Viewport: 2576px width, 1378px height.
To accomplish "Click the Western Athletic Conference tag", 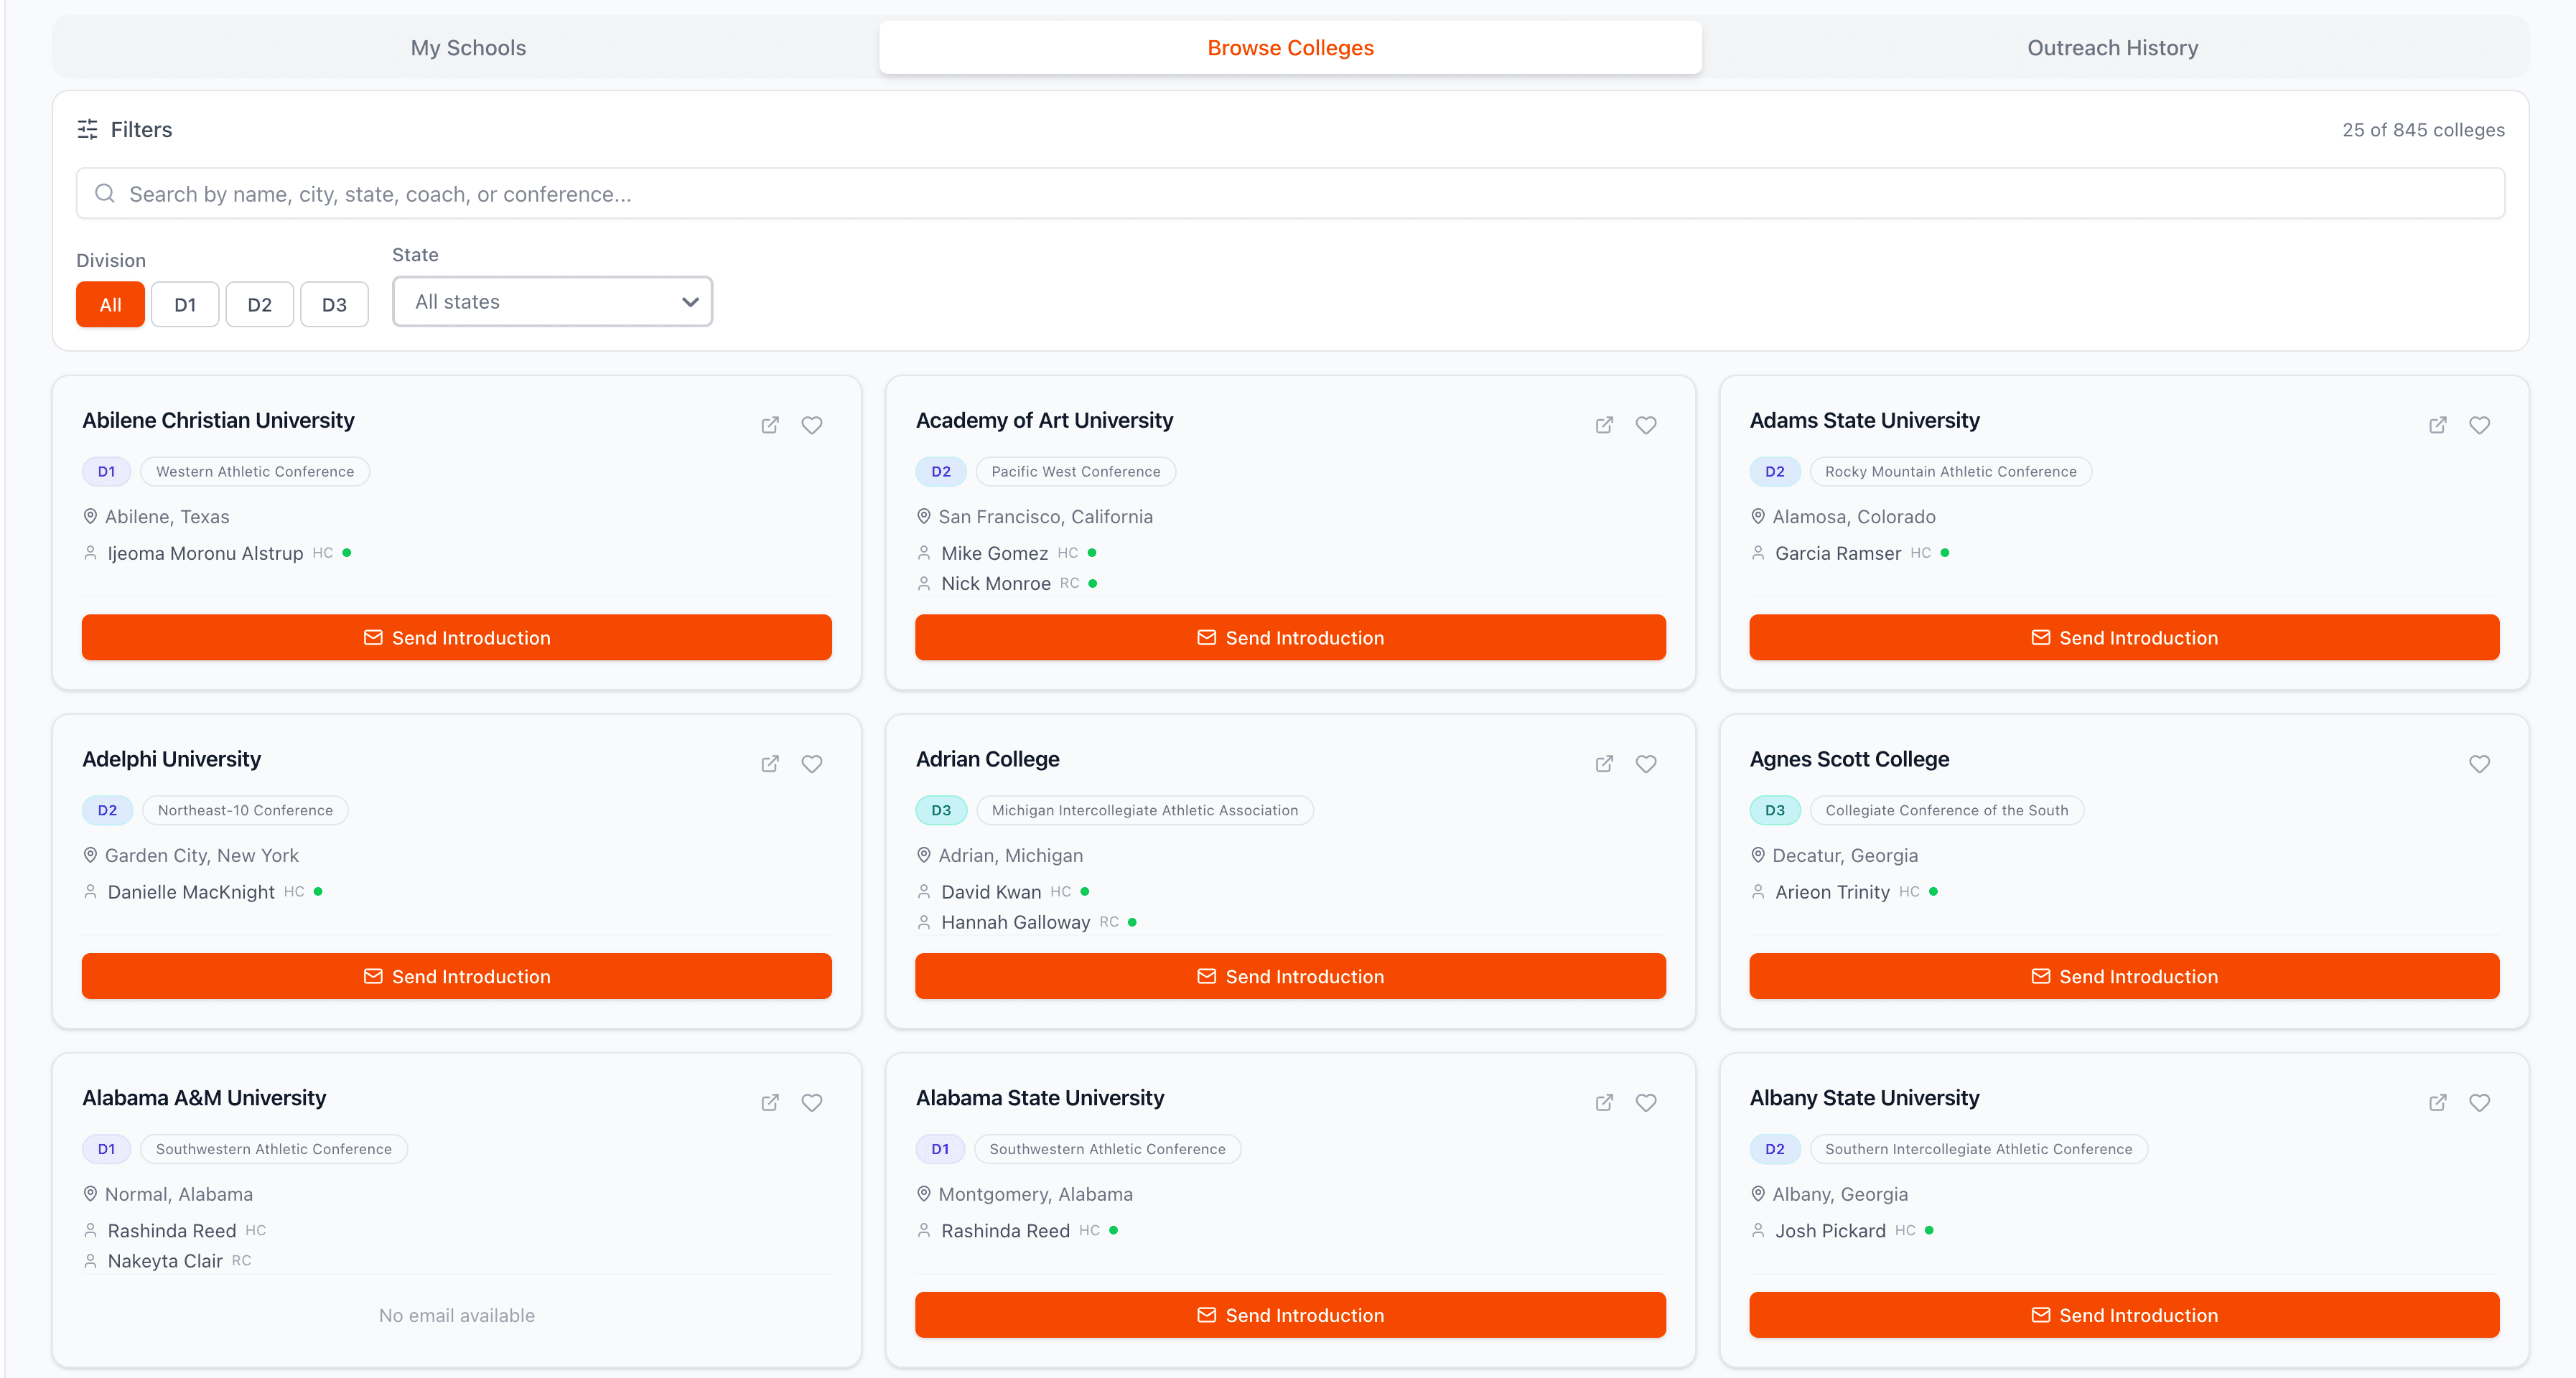I will click(x=255, y=472).
